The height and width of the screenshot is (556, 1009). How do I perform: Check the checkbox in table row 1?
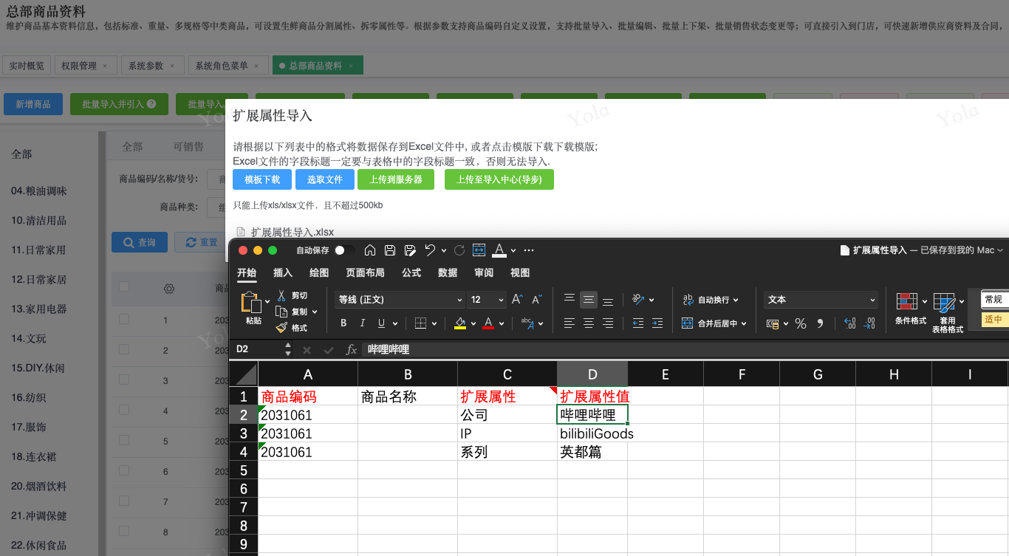click(x=124, y=319)
